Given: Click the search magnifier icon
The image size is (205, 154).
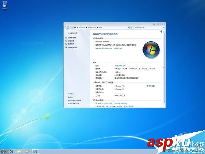Looking at the screenshot, I should click(163, 28).
